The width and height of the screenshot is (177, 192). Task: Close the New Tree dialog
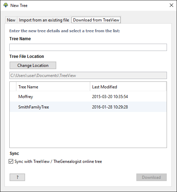171,5
